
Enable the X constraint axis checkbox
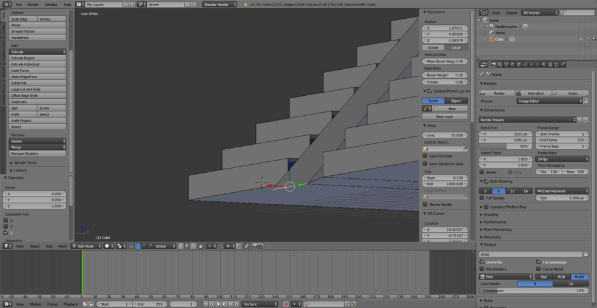pyautogui.click(x=5, y=221)
